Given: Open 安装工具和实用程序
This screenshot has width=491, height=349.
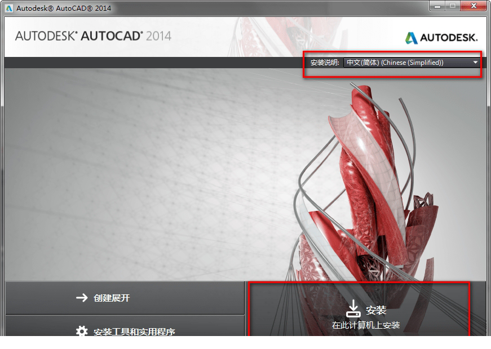Looking at the screenshot, I should pos(125,326).
